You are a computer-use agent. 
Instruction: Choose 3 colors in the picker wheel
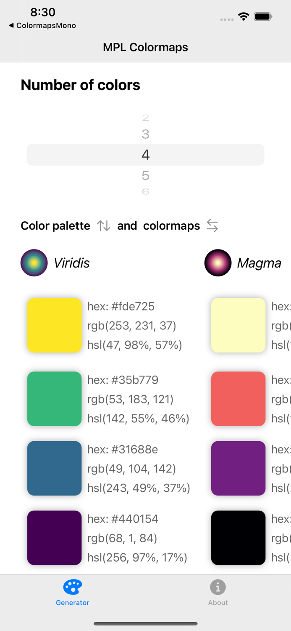click(x=145, y=134)
